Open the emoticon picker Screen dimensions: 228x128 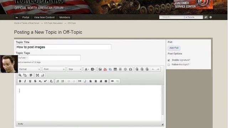click(x=125, y=69)
